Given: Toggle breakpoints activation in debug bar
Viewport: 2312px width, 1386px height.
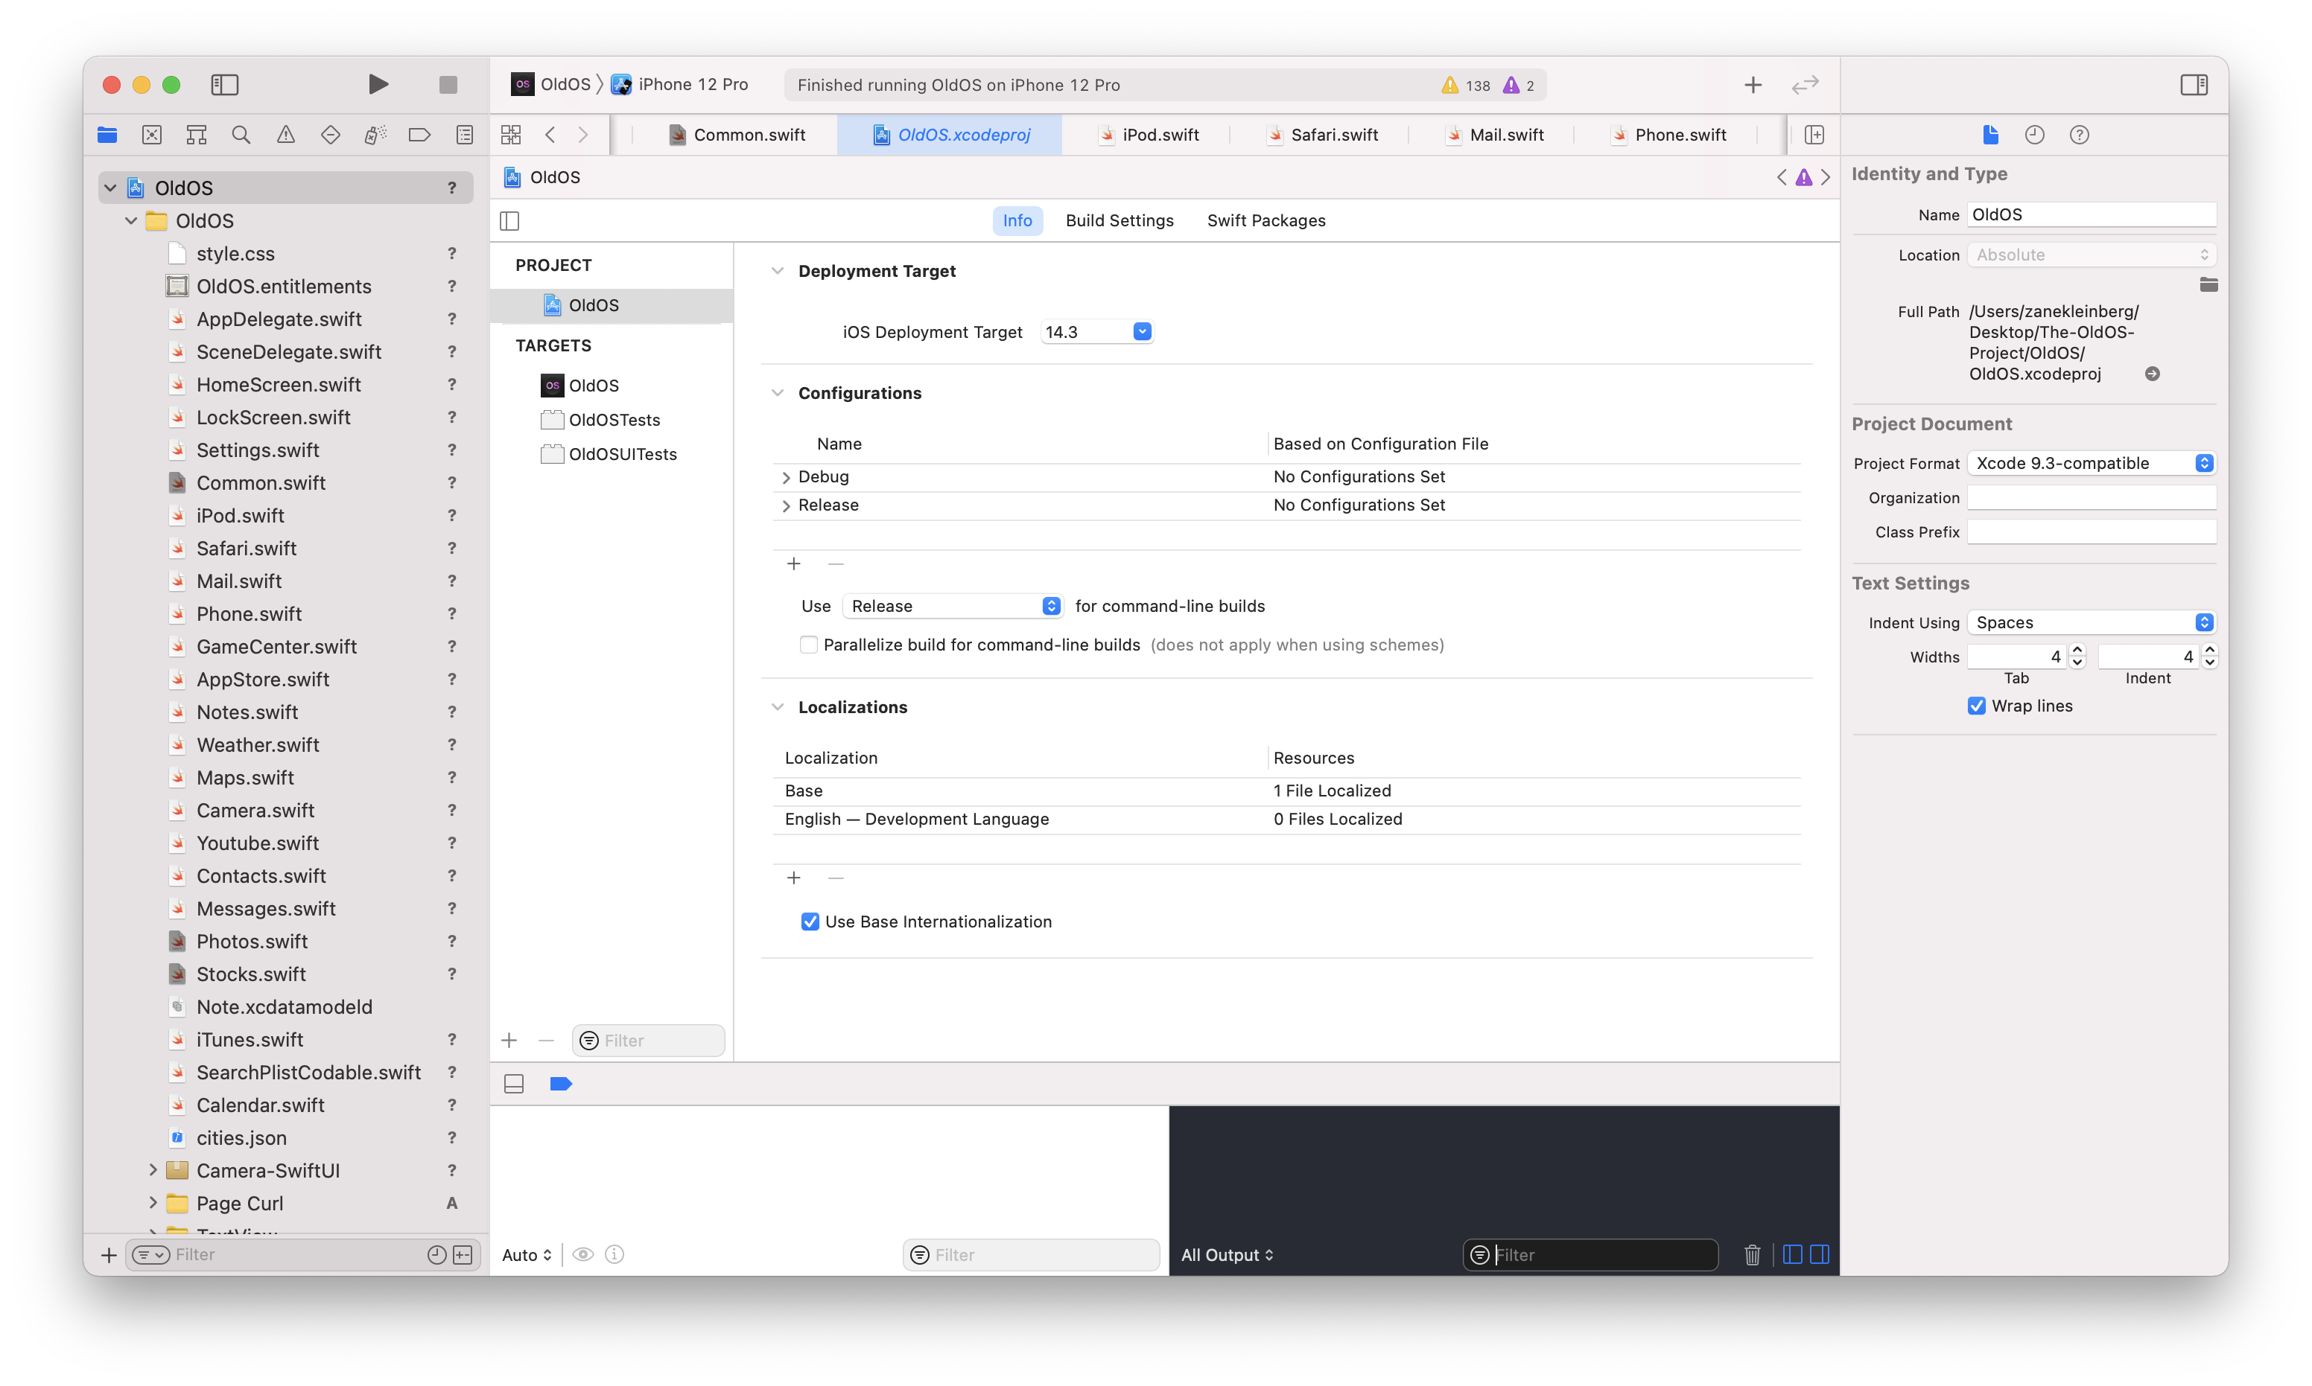Looking at the screenshot, I should pyautogui.click(x=561, y=1083).
